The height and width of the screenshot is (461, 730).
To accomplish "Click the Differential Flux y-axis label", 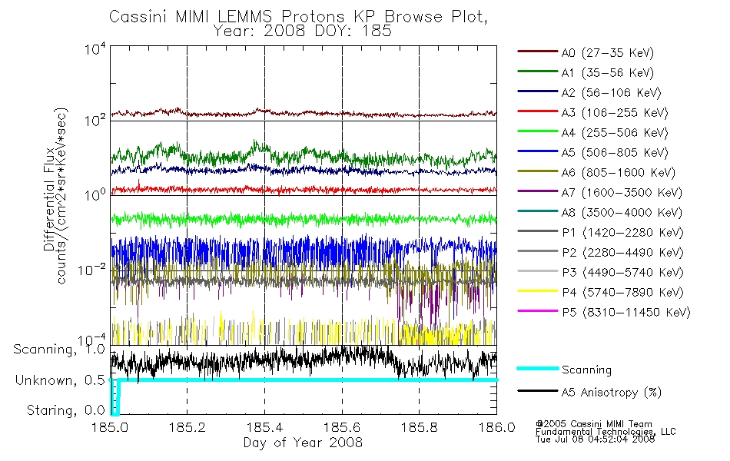I will tap(49, 199).
